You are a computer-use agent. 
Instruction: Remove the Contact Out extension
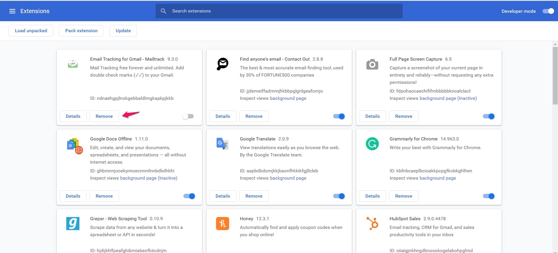[x=254, y=116]
